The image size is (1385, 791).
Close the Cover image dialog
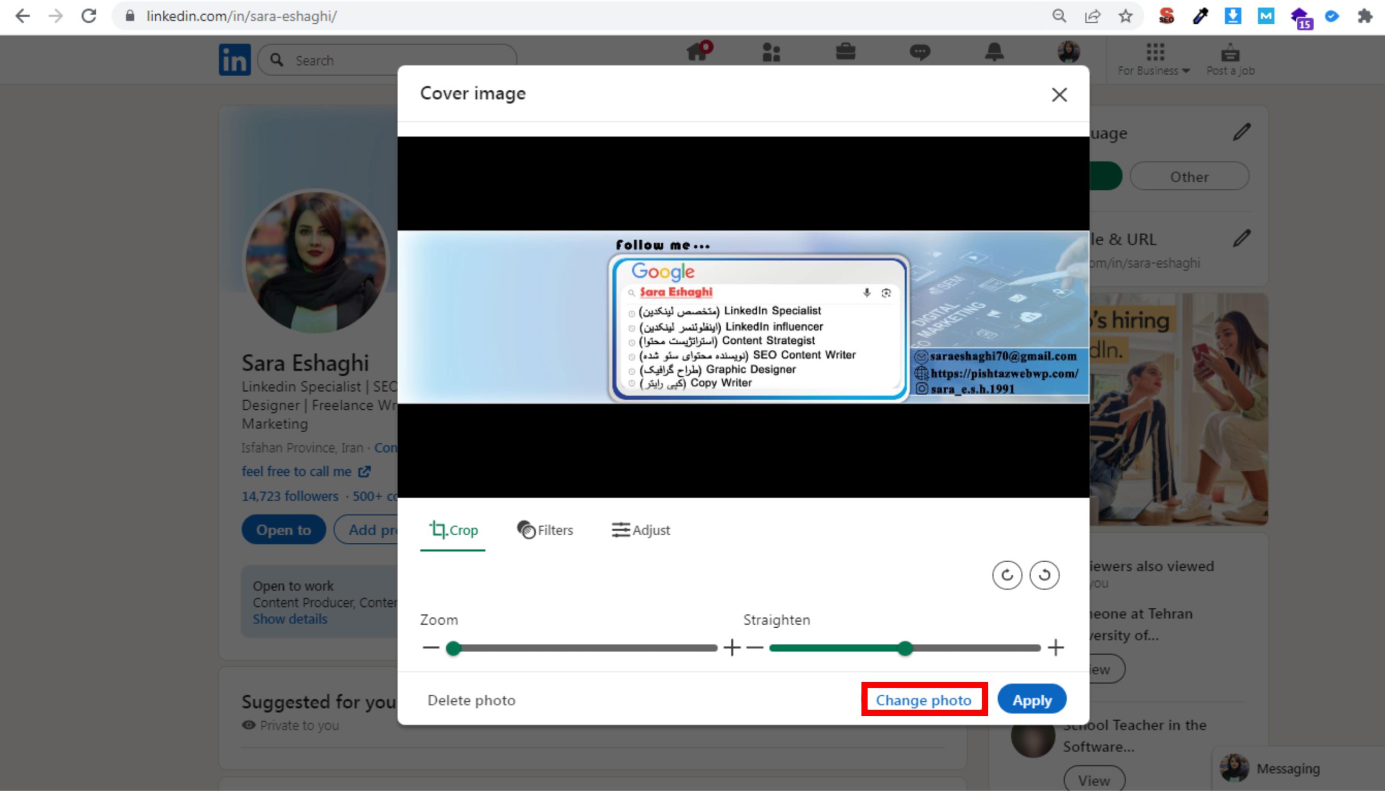1059,95
